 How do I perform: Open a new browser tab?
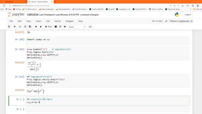(x=56, y=2)
